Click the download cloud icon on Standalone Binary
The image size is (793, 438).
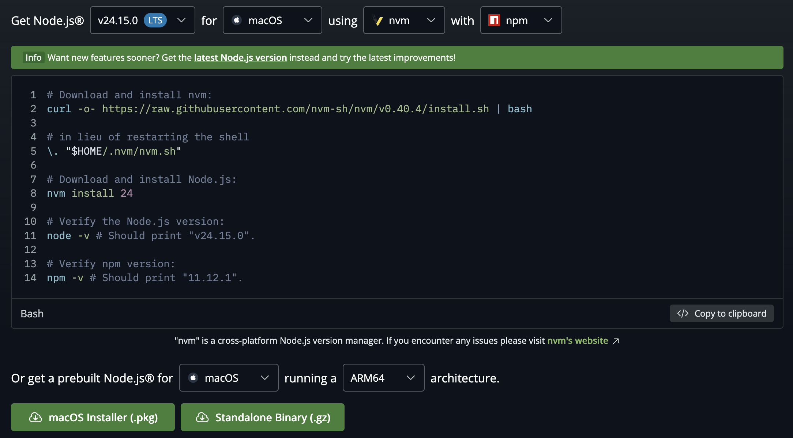click(202, 417)
